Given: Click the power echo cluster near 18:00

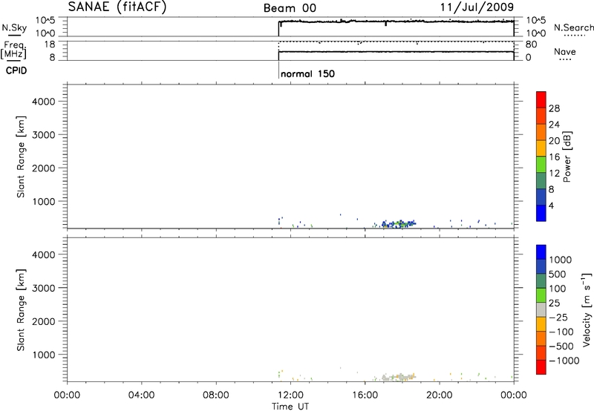Looking at the screenshot, I should coord(399,223).
